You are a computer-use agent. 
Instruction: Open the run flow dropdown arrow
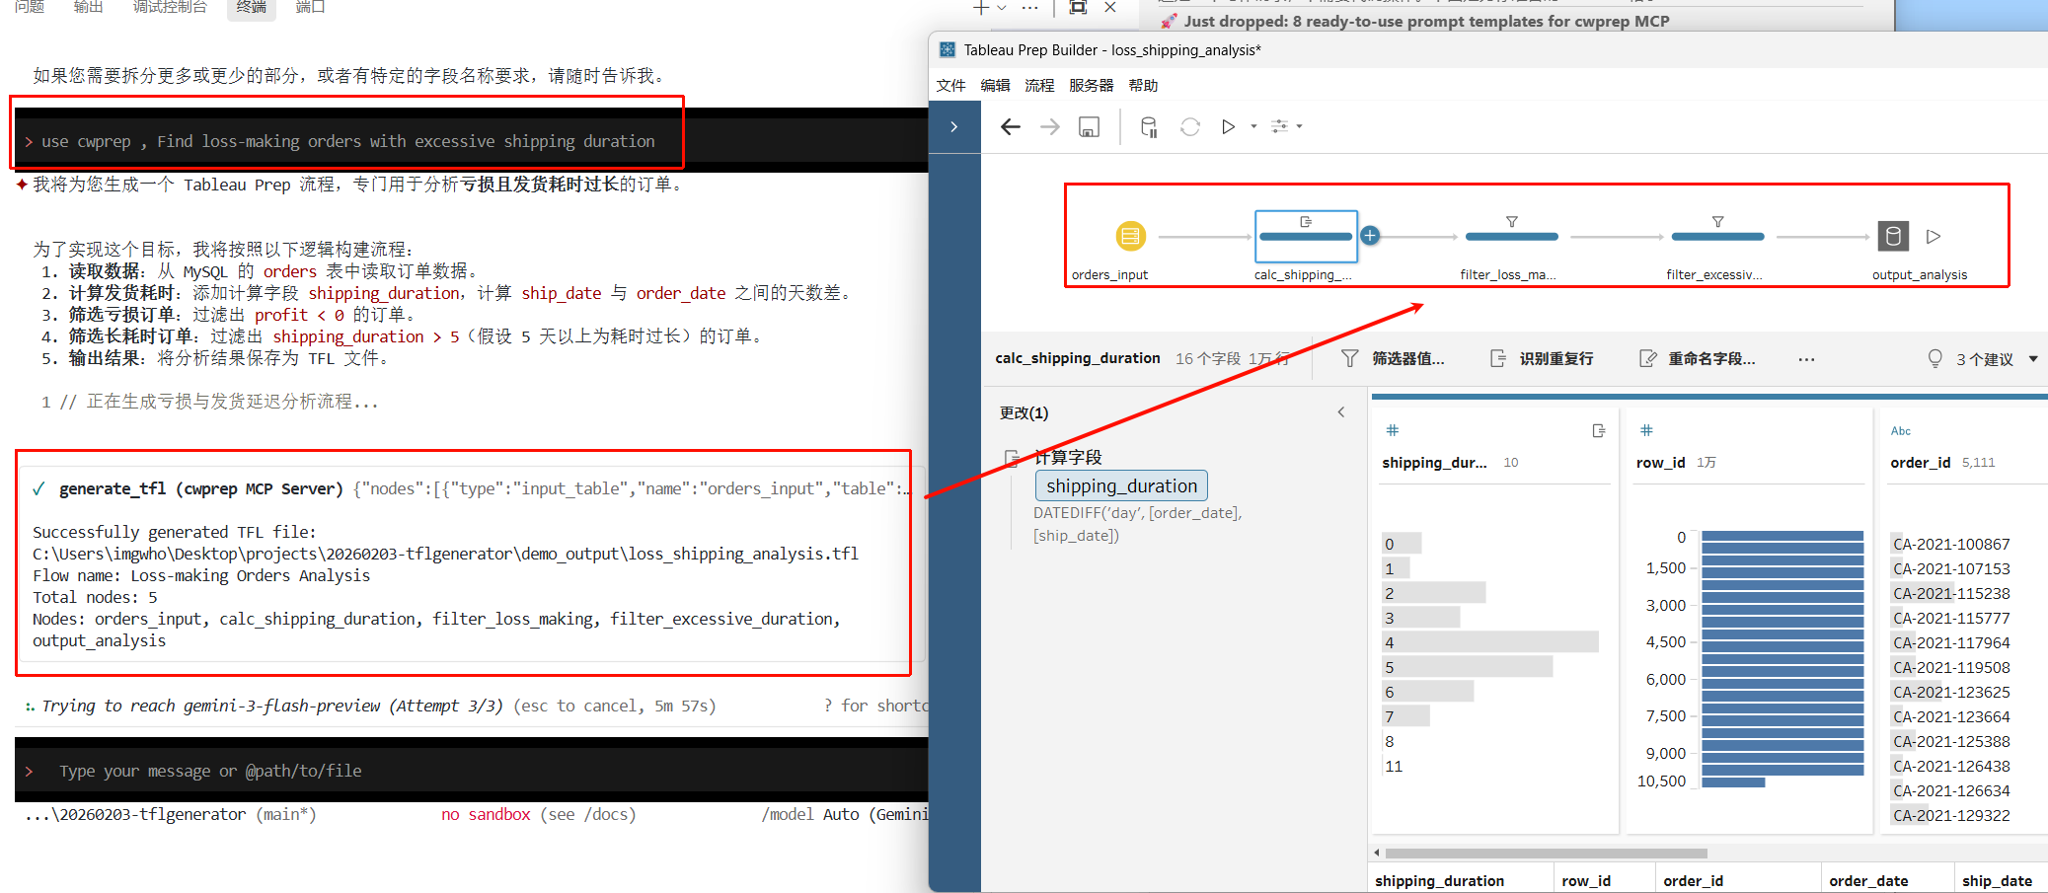coord(1252,126)
